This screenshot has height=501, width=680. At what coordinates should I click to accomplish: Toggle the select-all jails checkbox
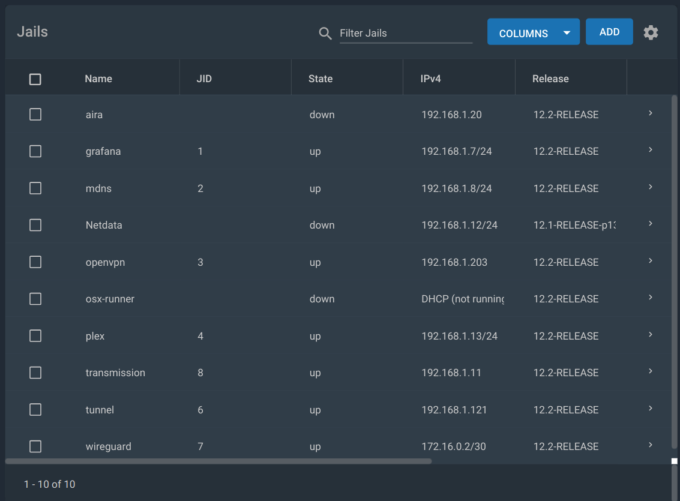coord(35,79)
